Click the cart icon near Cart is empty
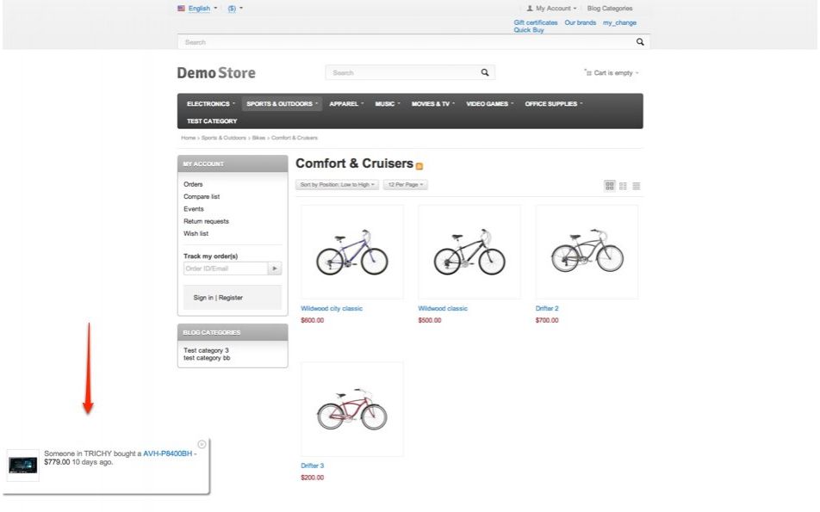820x512 pixels. point(587,72)
